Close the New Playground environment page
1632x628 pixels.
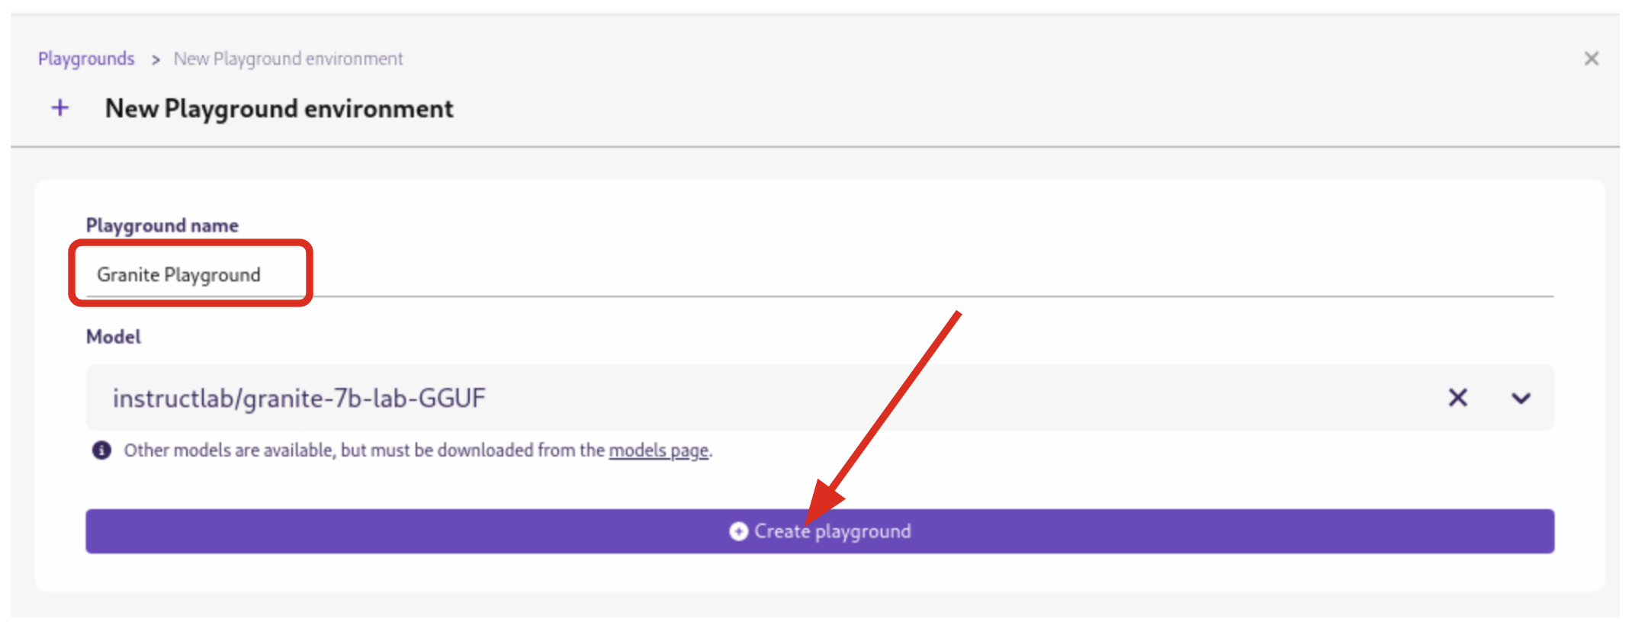pos(1591,59)
